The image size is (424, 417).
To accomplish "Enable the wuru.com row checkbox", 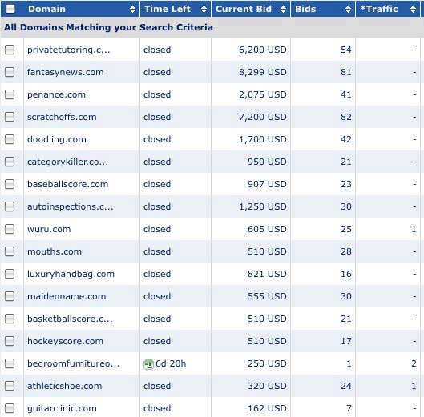I will pos(10,229).
